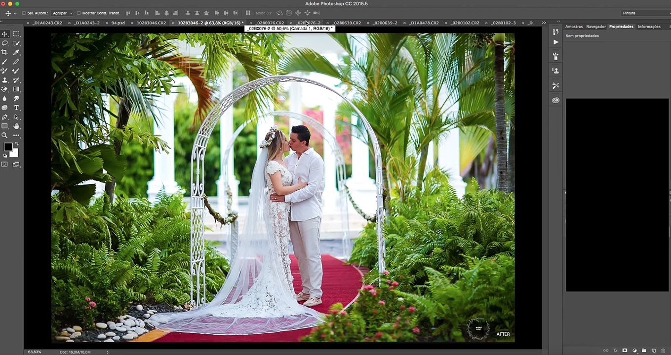The height and width of the screenshot is (355, 671).
Task: Open the Edit Toolbar three-dots button
Action: [x=16, y=135]
